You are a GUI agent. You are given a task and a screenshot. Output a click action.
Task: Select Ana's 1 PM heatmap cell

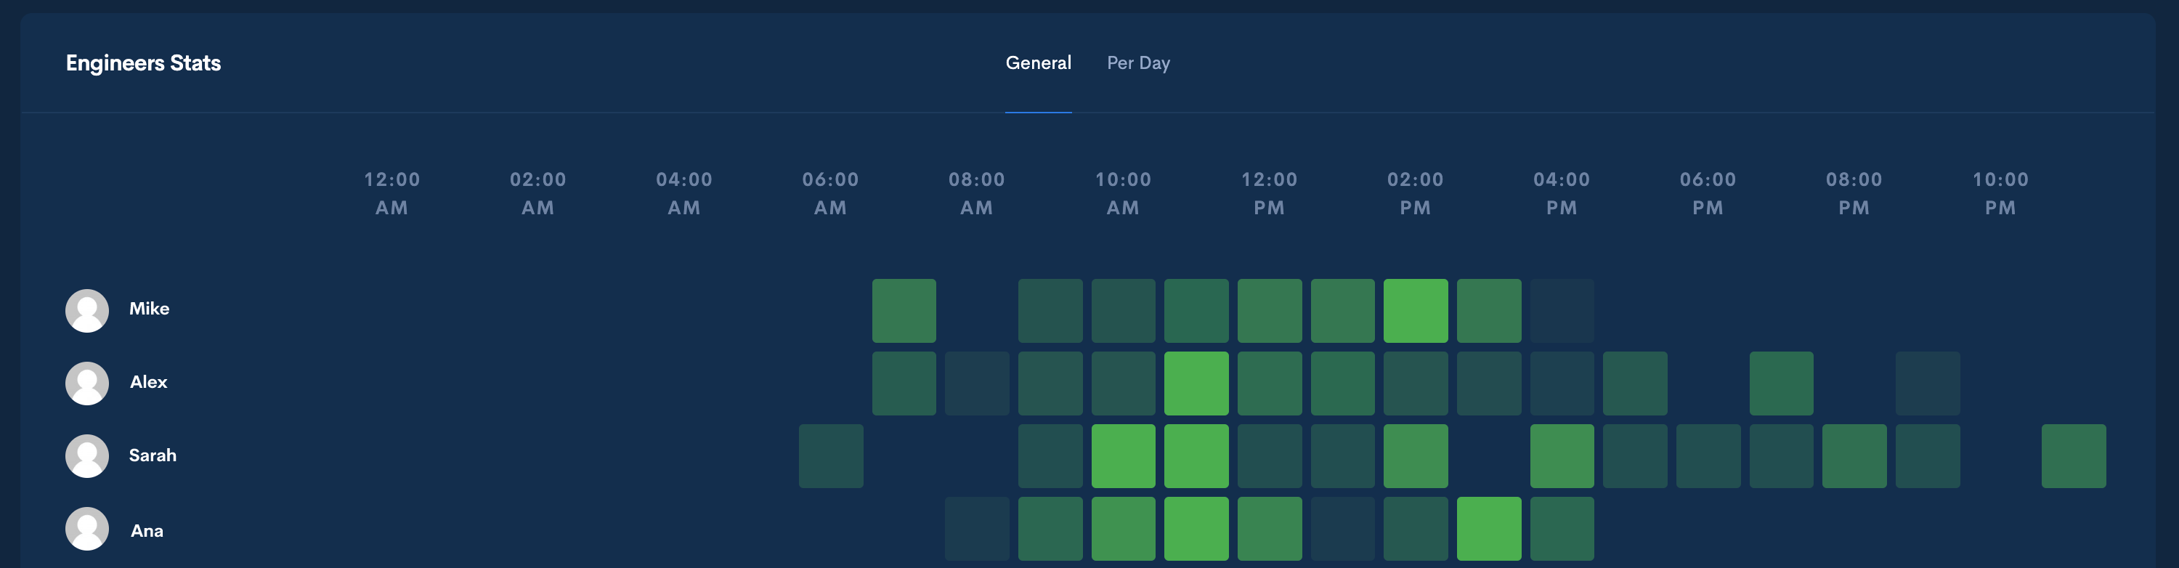[x=1342, y=529]
